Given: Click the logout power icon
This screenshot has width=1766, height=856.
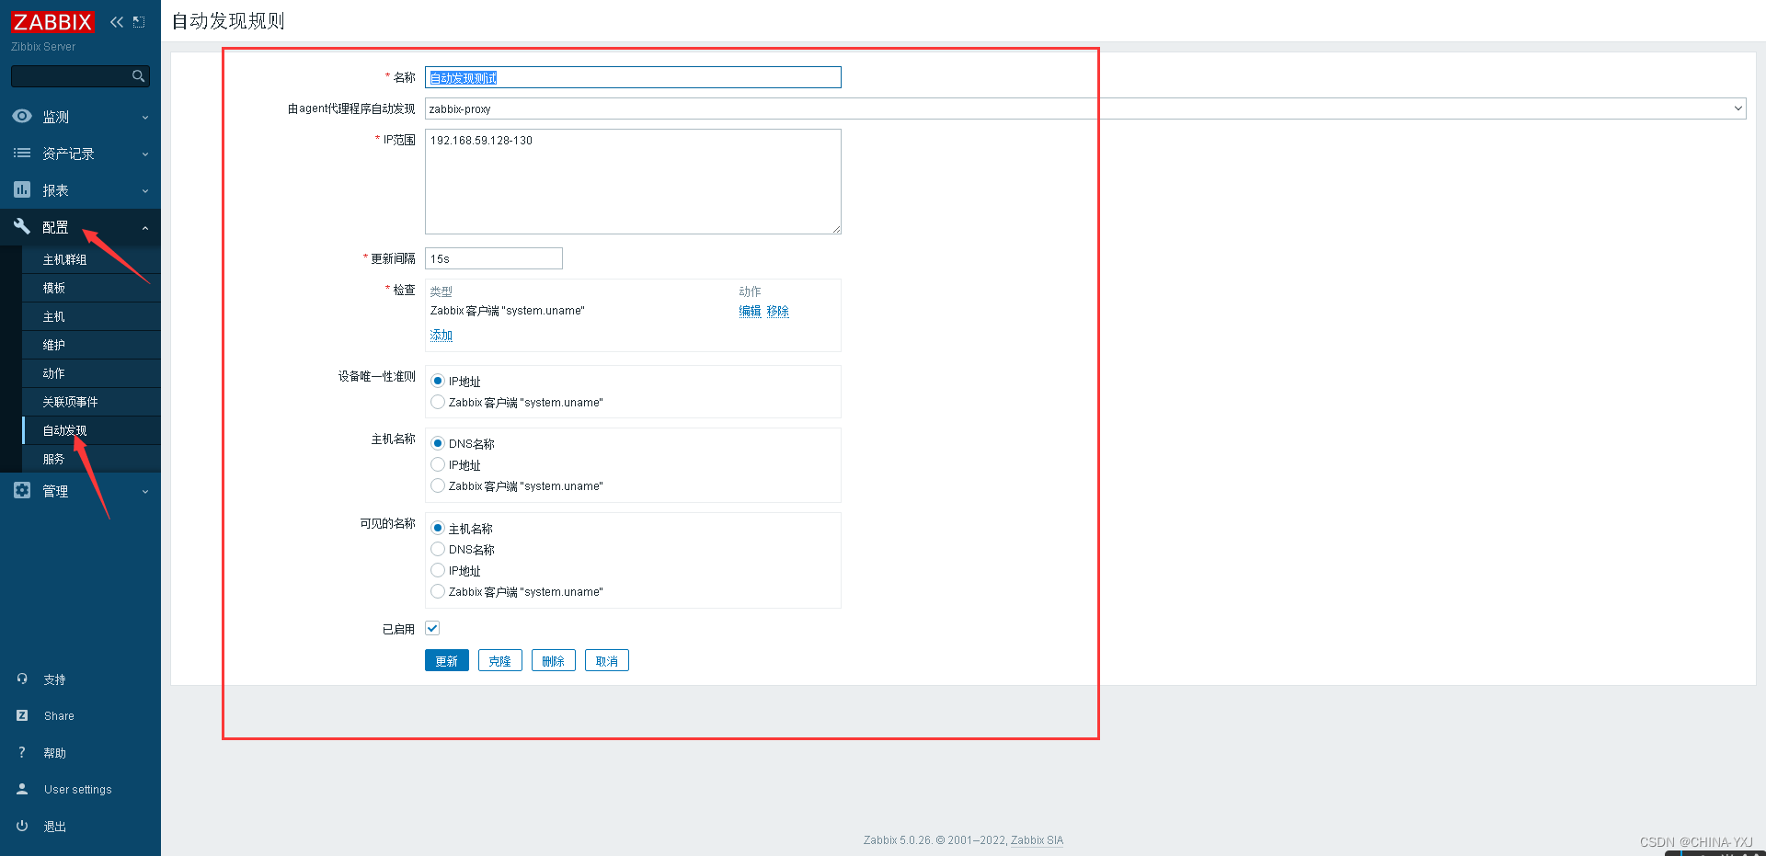Looking at the screenshot, I should [x=22, y=826].
